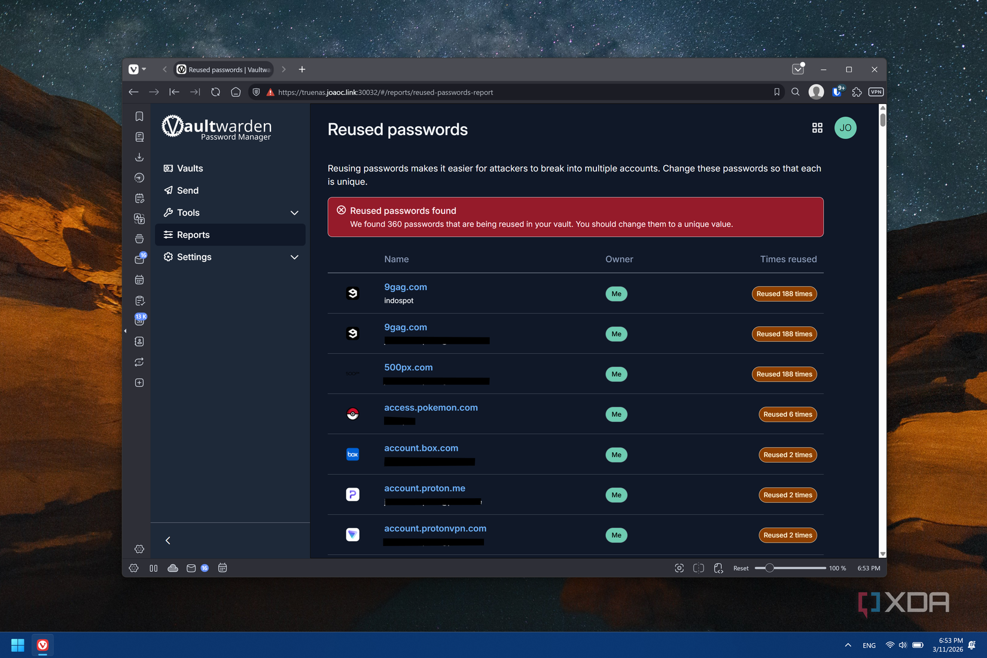The height and width of the screenshot is (658, 987).
Task: Hide the browser side panel via arrow handle
Action: pyautogui.click(x=125, y=331)
